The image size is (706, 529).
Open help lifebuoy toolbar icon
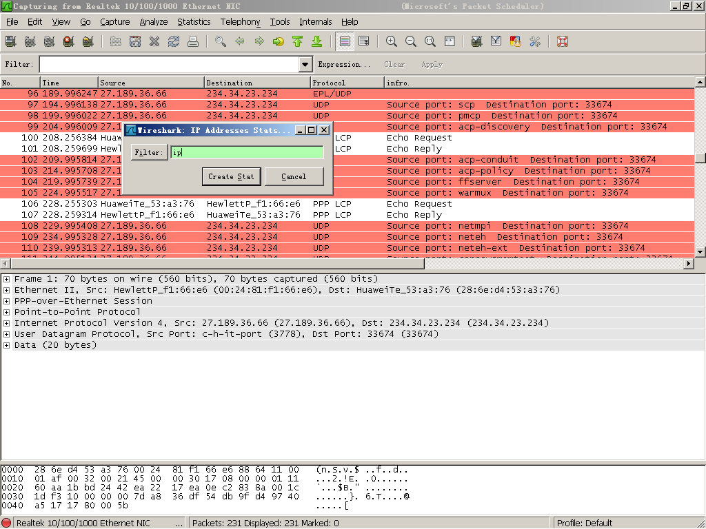(x=563, y=41)
